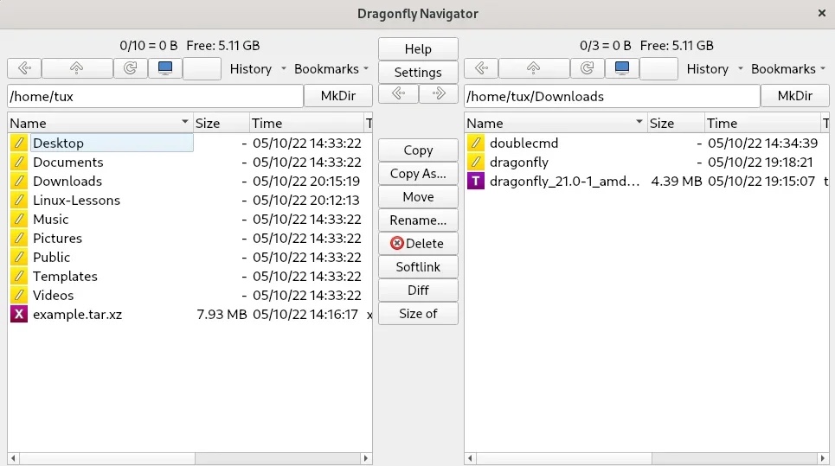This screenshot has width=835, height=466.
Task: Click the Copy button
Action: tap(418, 150)
